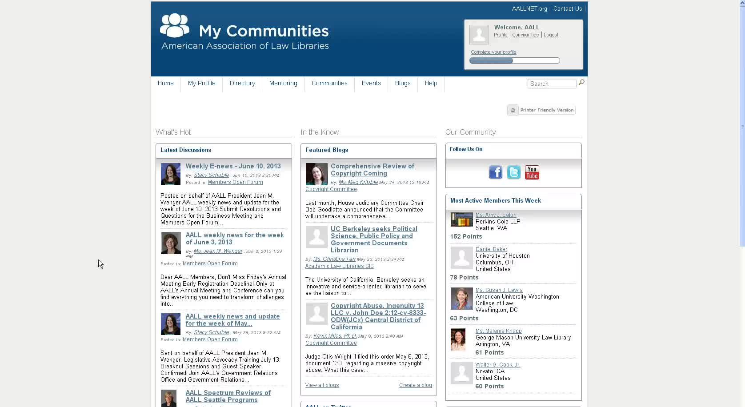Go to the Directory menu item

coord(242,83)
